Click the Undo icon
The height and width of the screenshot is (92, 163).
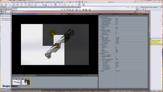tap(76, 2)
